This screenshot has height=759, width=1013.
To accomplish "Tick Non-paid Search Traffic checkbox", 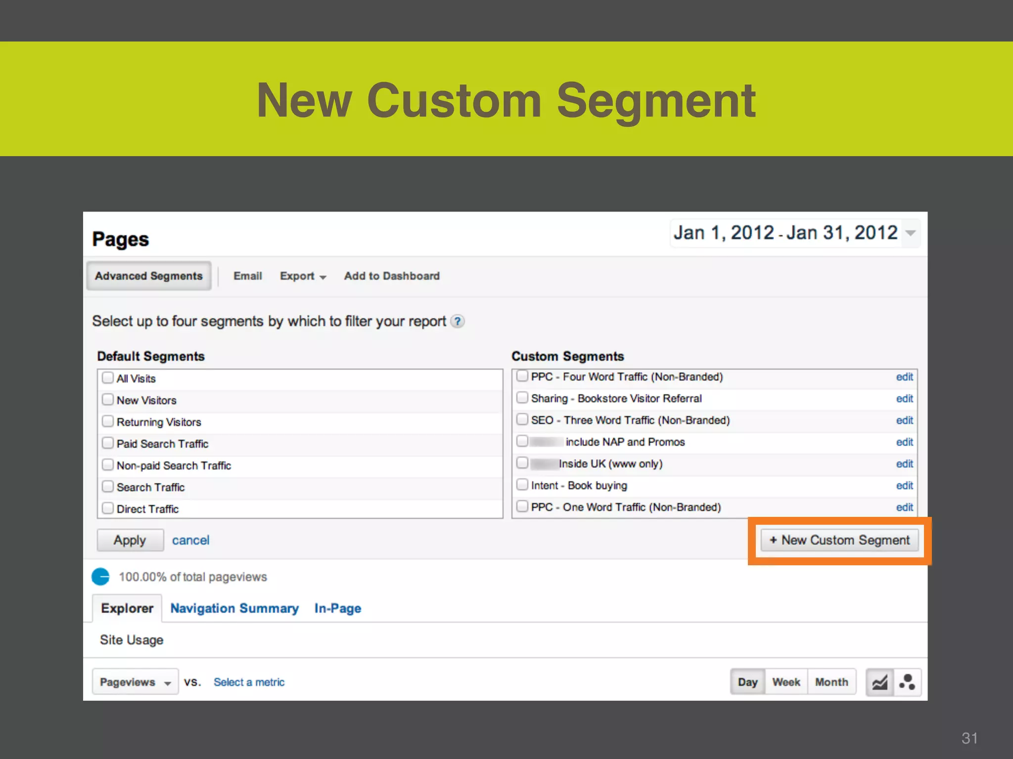I will coord(107,465).
